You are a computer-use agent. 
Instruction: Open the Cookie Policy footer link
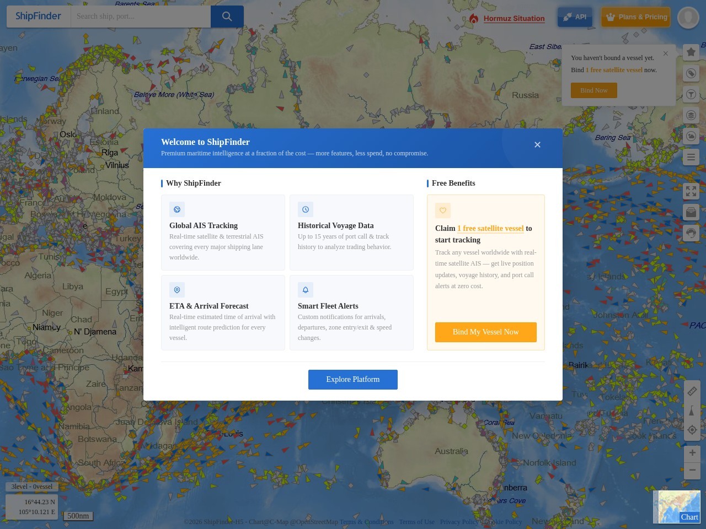[x=503, y=522]
